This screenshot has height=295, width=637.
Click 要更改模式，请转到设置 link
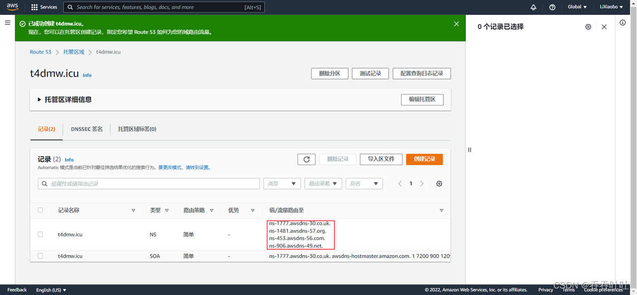tap(184, 168)
